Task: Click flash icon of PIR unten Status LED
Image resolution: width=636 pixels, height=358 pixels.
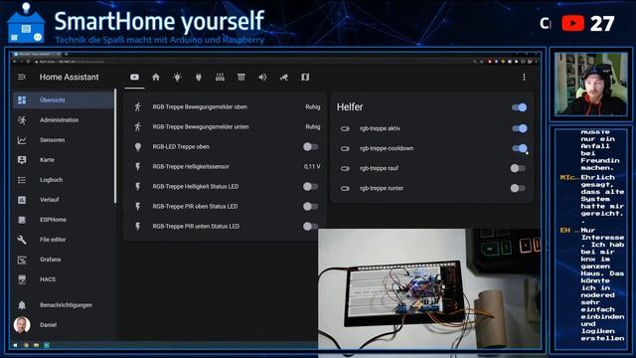Action: tap(138, 226)
